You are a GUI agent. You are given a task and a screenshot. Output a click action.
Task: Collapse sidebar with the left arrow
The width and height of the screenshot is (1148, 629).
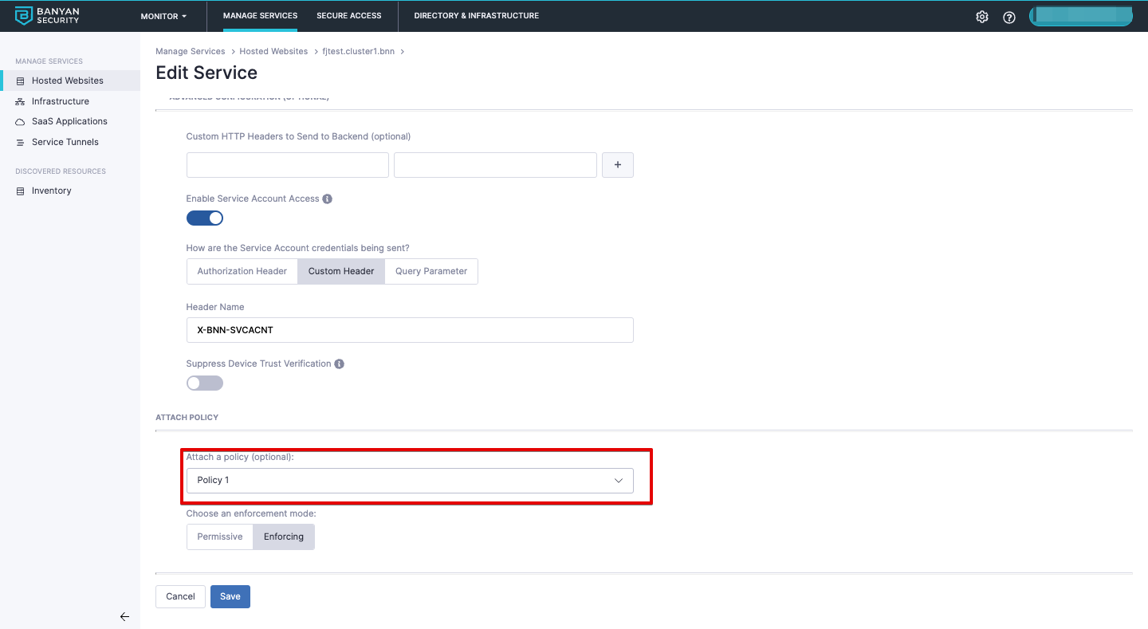[124, 616]
